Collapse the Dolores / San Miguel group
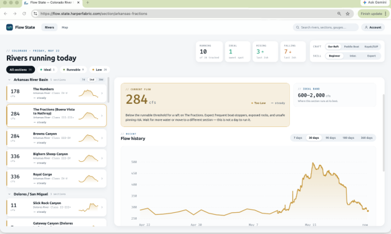 9,194
